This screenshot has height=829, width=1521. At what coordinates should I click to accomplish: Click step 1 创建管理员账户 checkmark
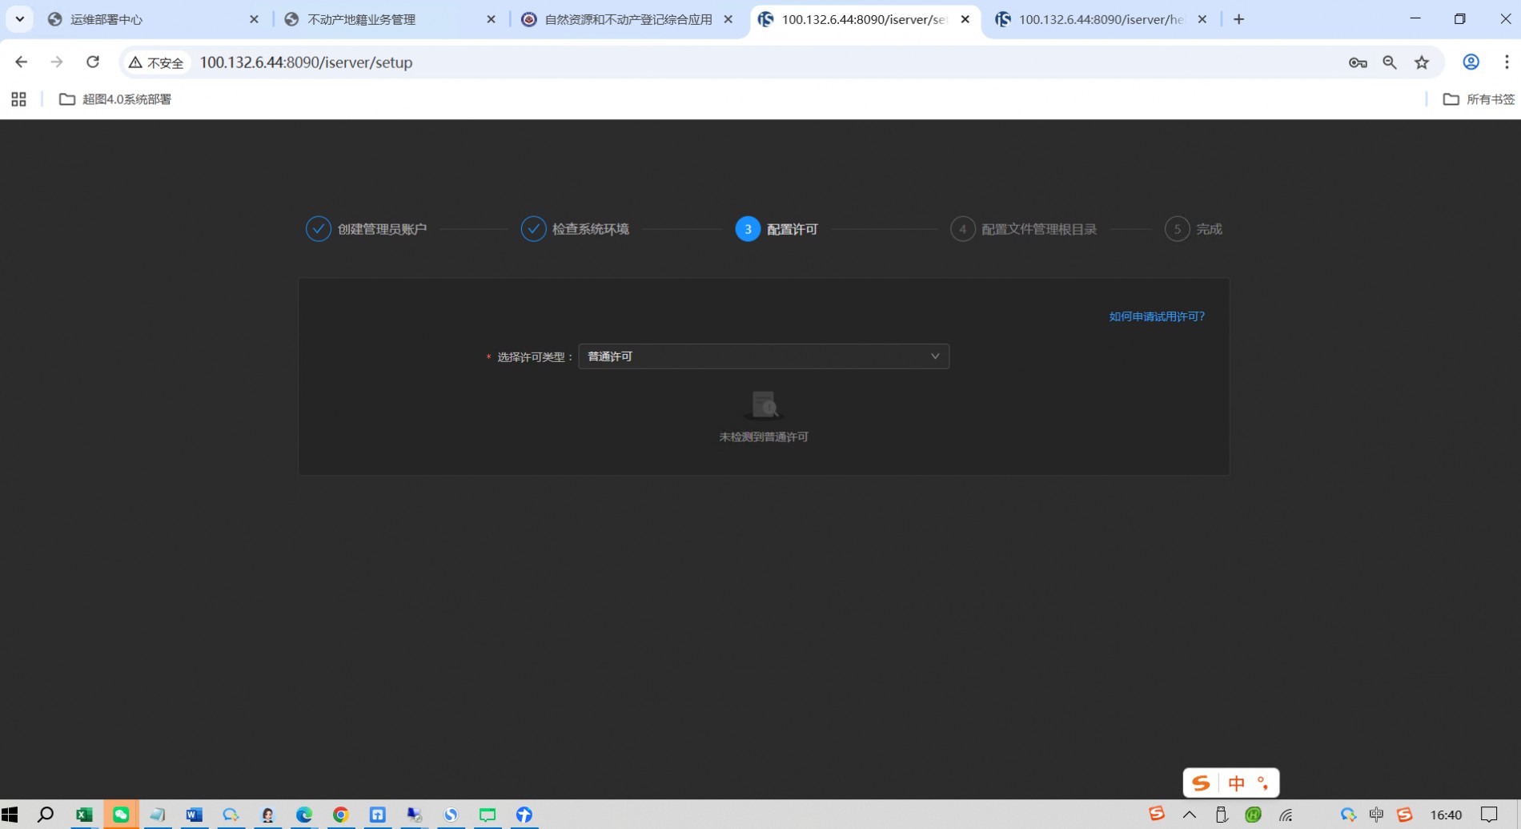tap(319, 229)
